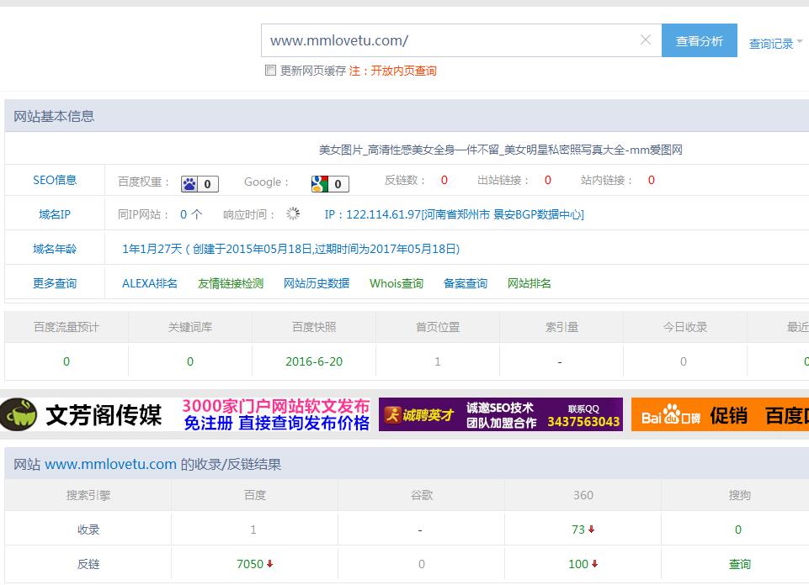Clear the URL field with the X icon
Viewport: 809px width, 585px height.
pyautogui.click(x=646, y=40)
